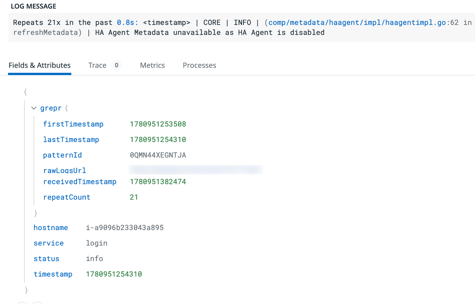Select hostname value i-a9096b233043a895
The width and height of the screenshot is (475, 304).
[x=125, y=228]
